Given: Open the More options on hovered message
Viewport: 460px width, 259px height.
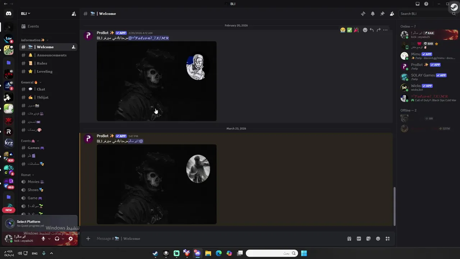Looking at the screenshot, I should pos(385,30).
